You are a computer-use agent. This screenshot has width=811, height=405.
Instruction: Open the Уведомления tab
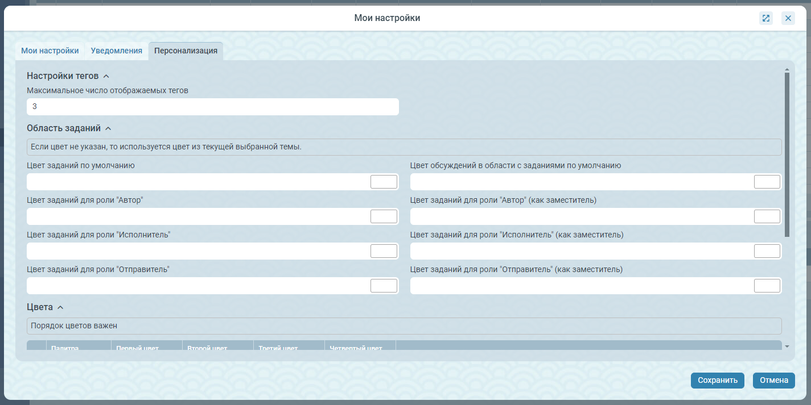(x=116, y=51)
